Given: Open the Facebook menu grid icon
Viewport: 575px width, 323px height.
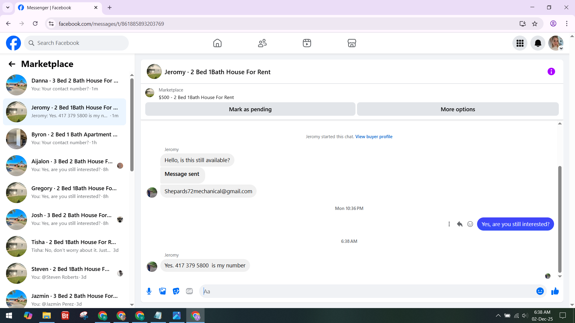Looking at the screenshot, I should click(x=520, y=43).
